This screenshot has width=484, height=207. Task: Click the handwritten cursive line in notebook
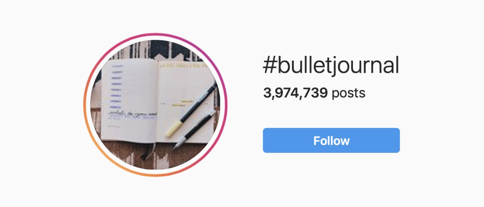click(x=132, y=114)
